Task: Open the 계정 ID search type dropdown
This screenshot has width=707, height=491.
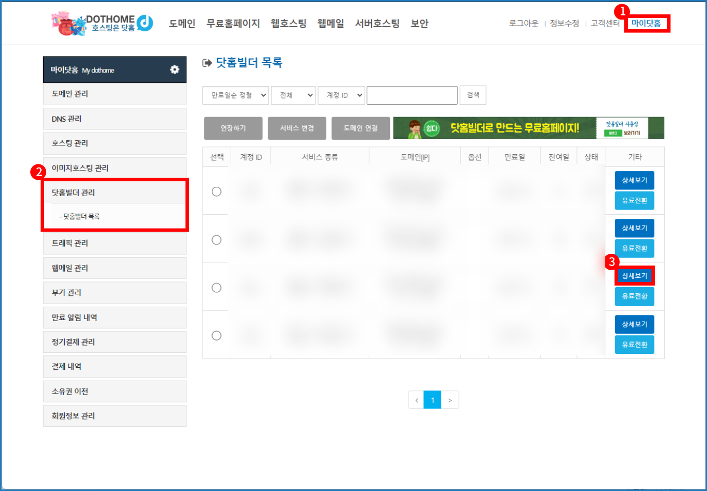Action: (342, 95)
